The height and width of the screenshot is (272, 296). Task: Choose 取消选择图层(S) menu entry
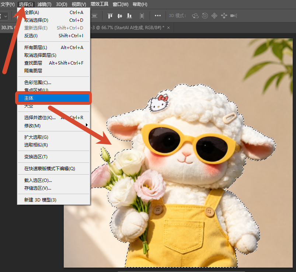(x=53, y=55)
